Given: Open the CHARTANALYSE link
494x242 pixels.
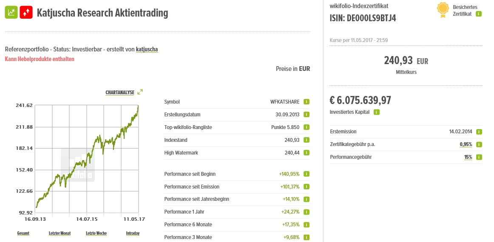Looking at the screenshot, I should point(120,92).
